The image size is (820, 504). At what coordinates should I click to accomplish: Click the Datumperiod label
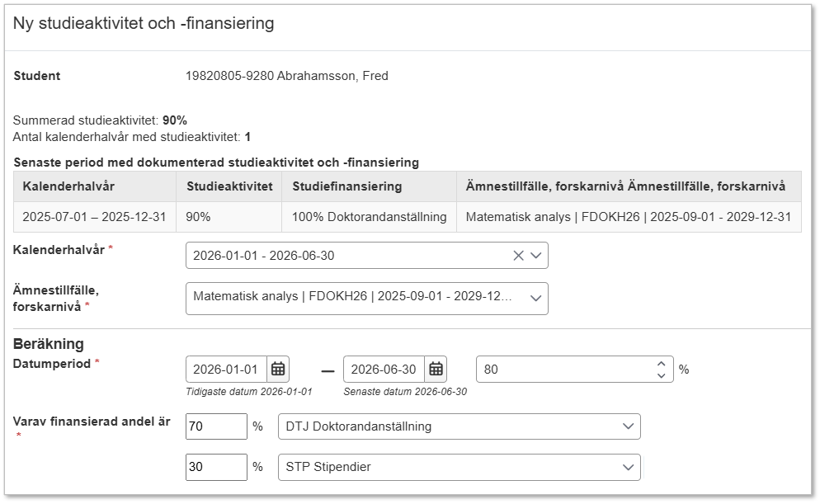click(52, 364)
